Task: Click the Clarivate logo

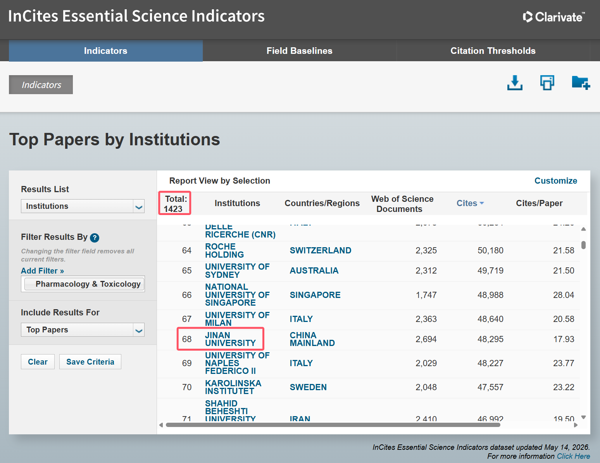Action: coord(553,17)
